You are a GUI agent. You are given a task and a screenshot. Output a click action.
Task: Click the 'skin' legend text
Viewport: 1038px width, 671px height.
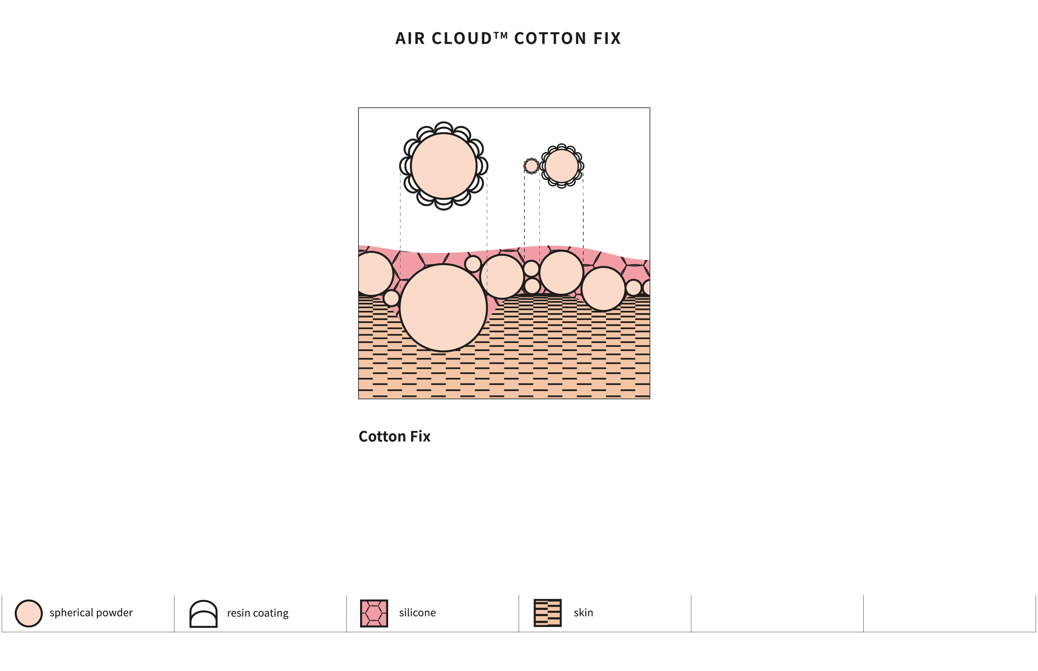click(583, 613)
